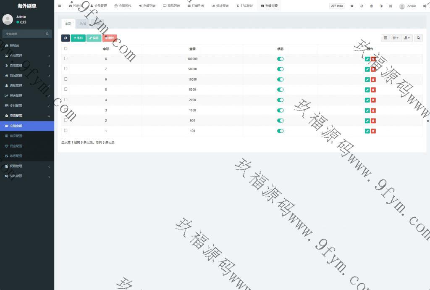Edit the row with amount 100000
The image size is (430, 290).
point(367,59)
